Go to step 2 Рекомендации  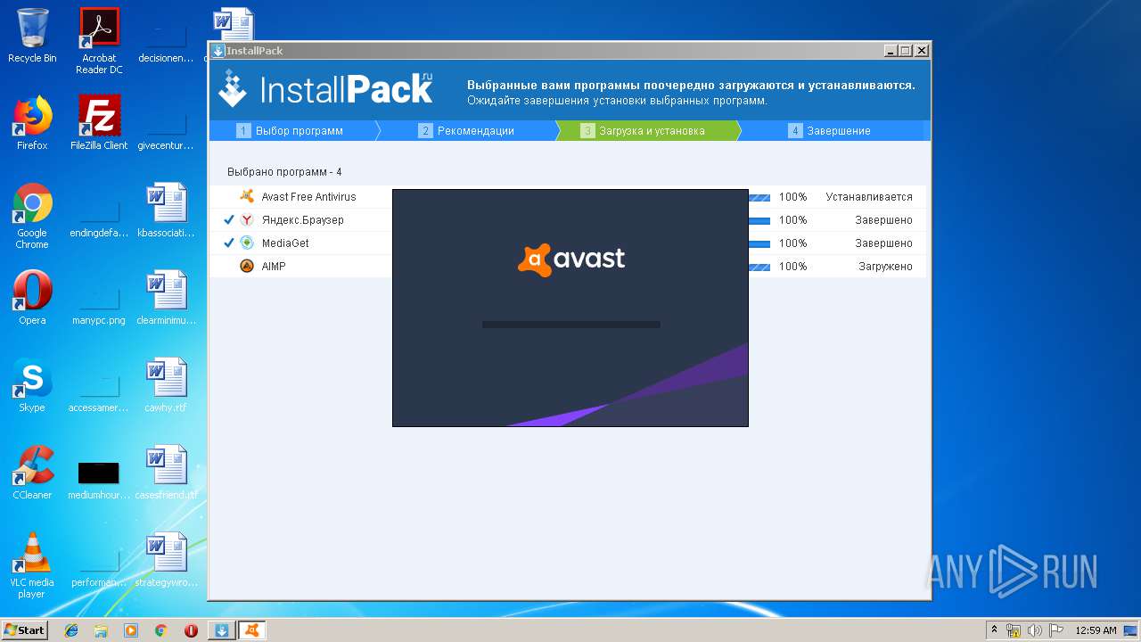[x=466, y=130]
